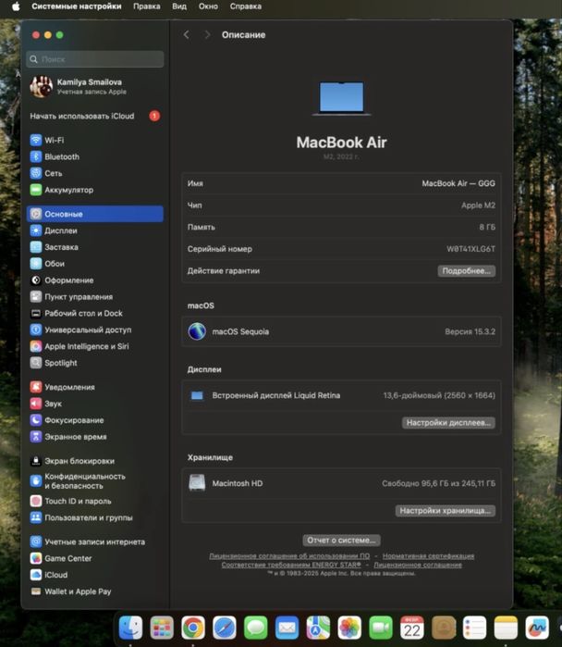Open Оформление appearance settings

click(x=95, y=280)
